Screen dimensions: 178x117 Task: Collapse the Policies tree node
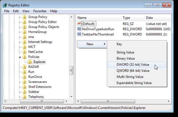click(x=20, y=57)
